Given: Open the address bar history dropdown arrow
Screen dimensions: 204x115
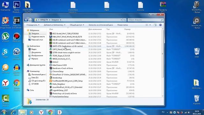Looking at the screenshot, I should pyautogui.click(x=121, y=20).
